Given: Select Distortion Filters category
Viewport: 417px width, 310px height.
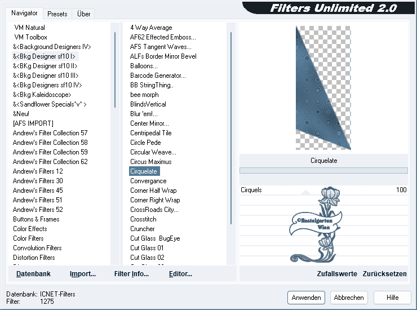Looking at the screenshot, I should pos(34,258).
